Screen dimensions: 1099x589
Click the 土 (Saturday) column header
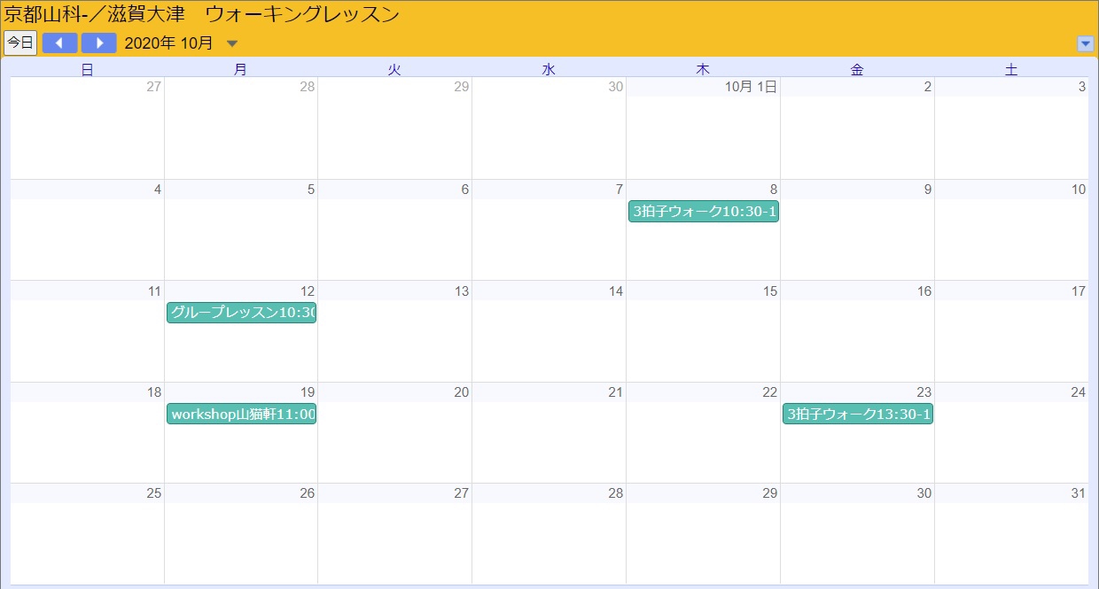tap(1012, 70)
